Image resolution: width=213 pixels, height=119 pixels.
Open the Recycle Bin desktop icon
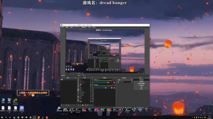9,100
